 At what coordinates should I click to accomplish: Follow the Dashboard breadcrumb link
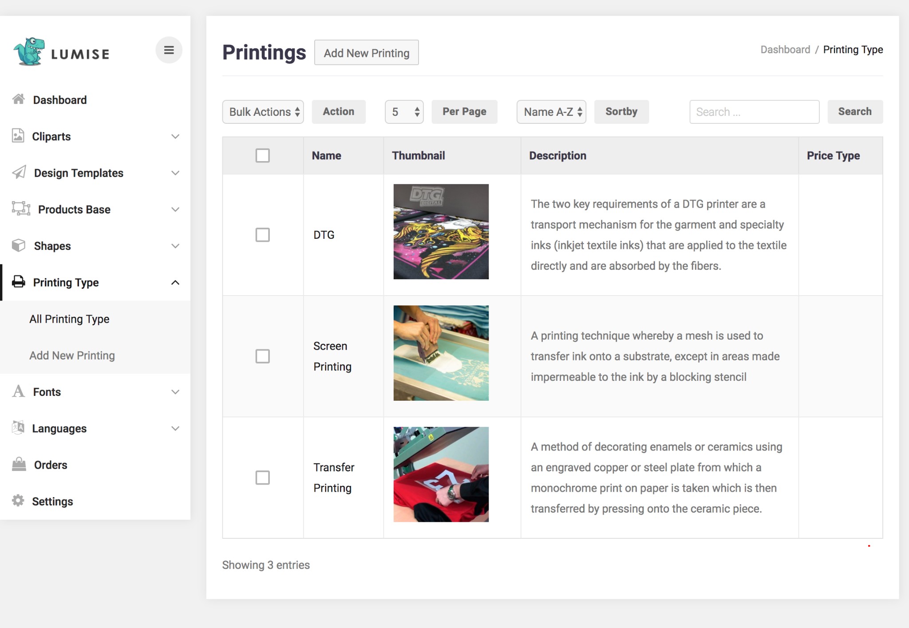click(x=785, y=50)
